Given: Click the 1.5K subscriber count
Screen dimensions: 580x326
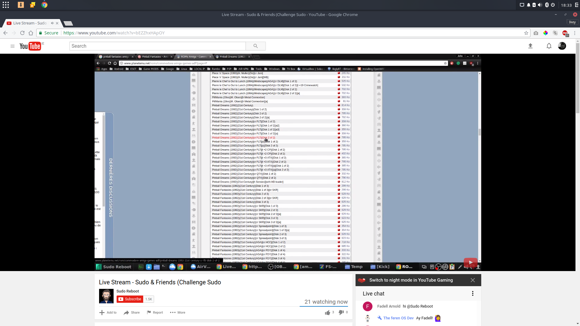Looking at the screenshot, I should pos(149,299).
